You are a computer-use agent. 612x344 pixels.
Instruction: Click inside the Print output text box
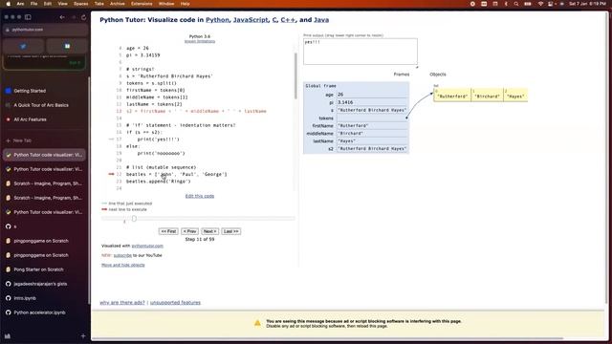coord(361,52)
